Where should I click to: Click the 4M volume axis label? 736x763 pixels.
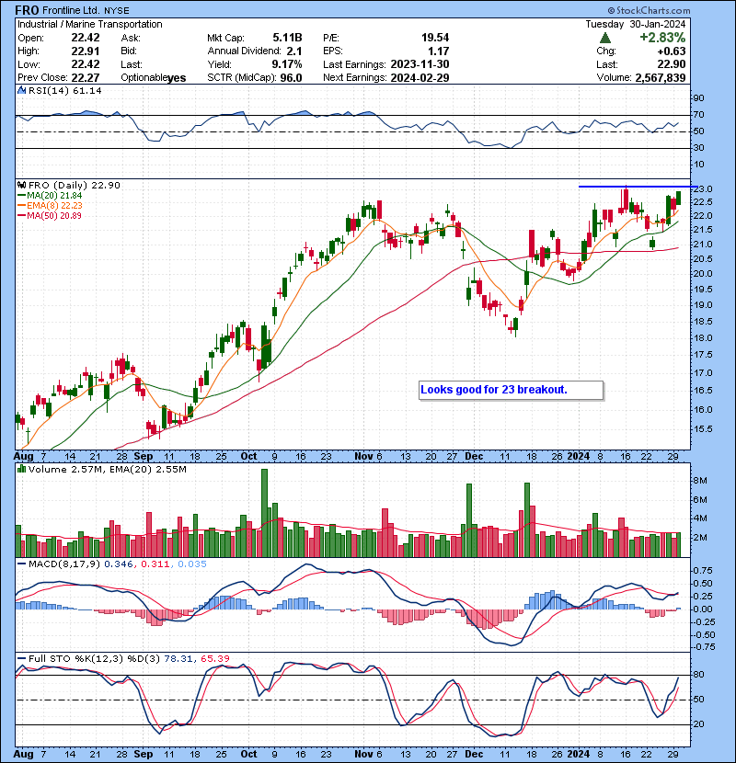point(700,518)
